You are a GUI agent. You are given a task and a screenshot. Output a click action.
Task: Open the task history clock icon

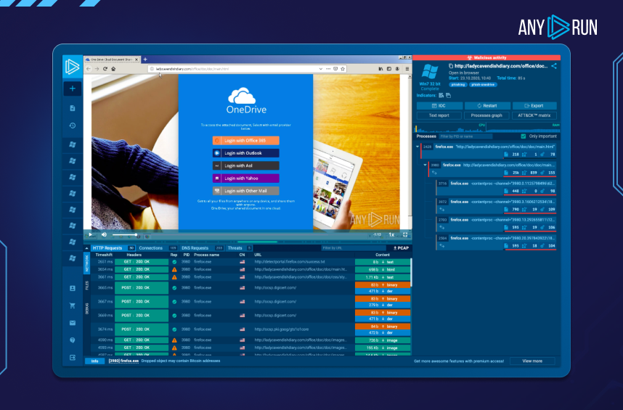coord(73,126)
